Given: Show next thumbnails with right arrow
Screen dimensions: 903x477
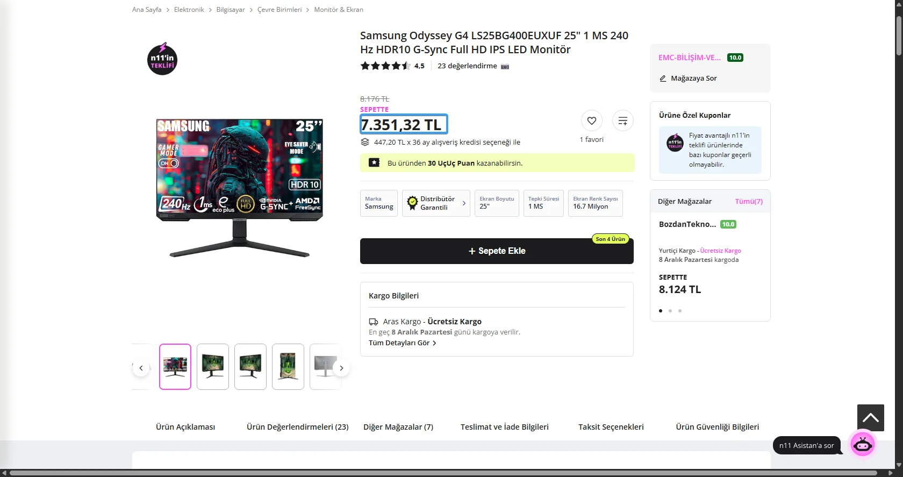Looking at the screenshot, I should (341, 368).
